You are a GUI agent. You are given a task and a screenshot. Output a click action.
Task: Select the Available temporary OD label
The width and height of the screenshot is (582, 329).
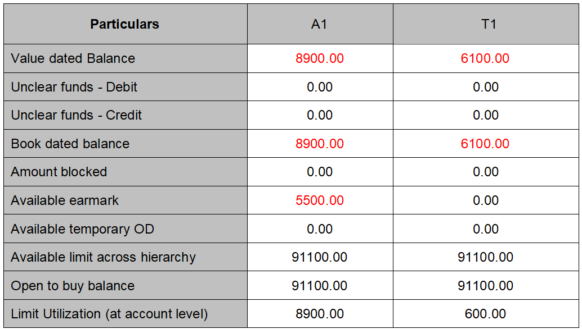click(x=82, y=229)
